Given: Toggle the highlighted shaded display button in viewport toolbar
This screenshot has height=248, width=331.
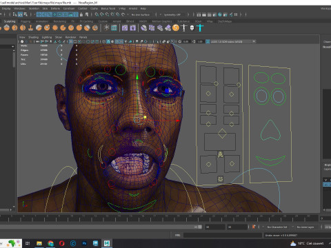Looking at the screenshot, I should (108, 41).
